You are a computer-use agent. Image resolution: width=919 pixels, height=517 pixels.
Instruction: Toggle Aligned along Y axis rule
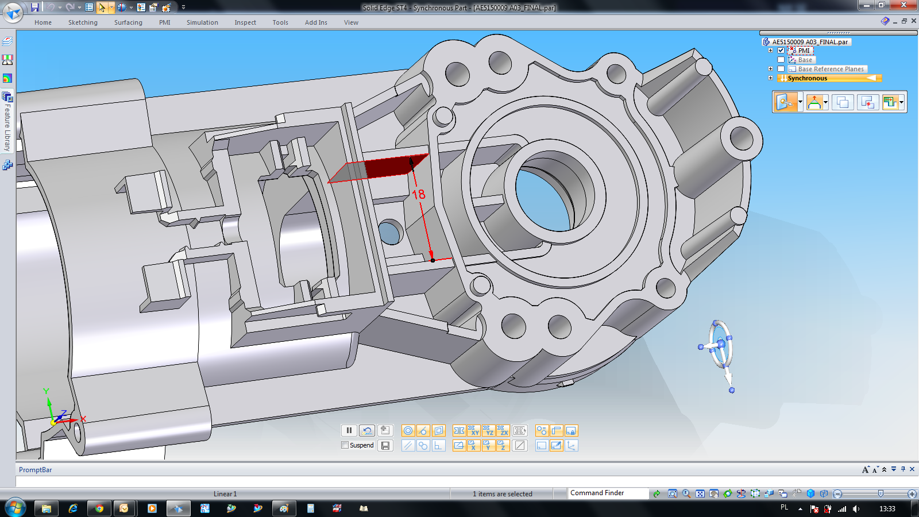point(489,445)
